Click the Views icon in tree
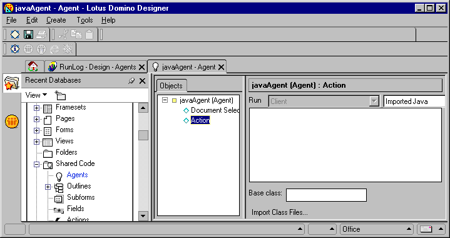Viewport: 450px width, 238px height. tap(48, 142)
